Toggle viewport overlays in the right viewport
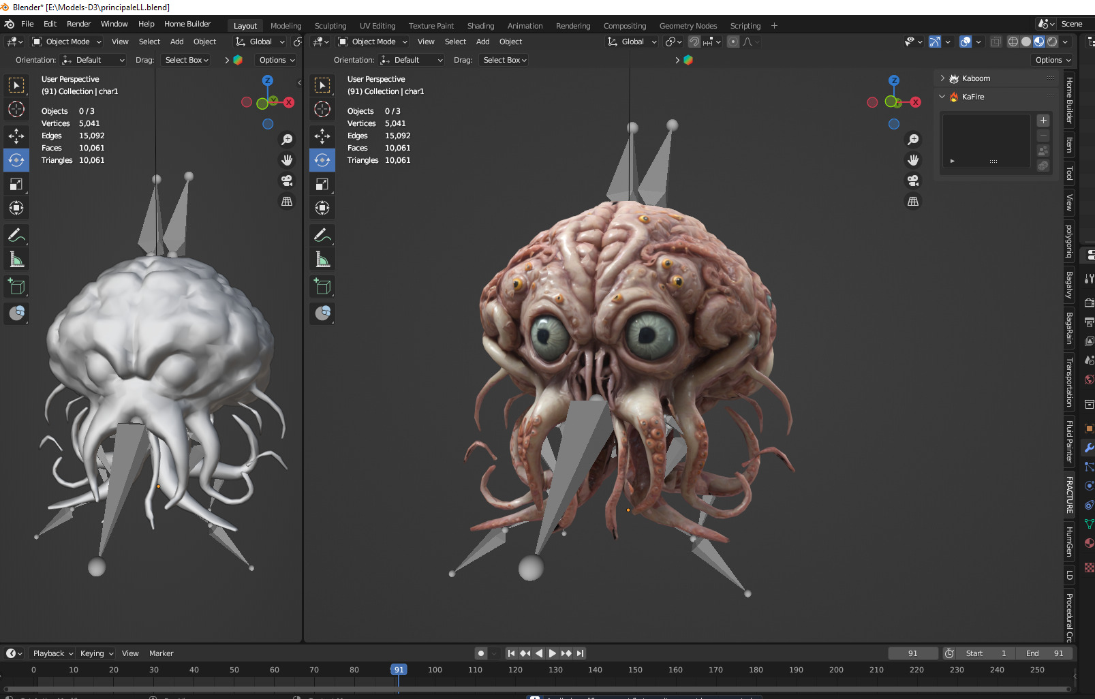Image resolution: width=1095 pixels, height=699 pixels. point(966,42)
